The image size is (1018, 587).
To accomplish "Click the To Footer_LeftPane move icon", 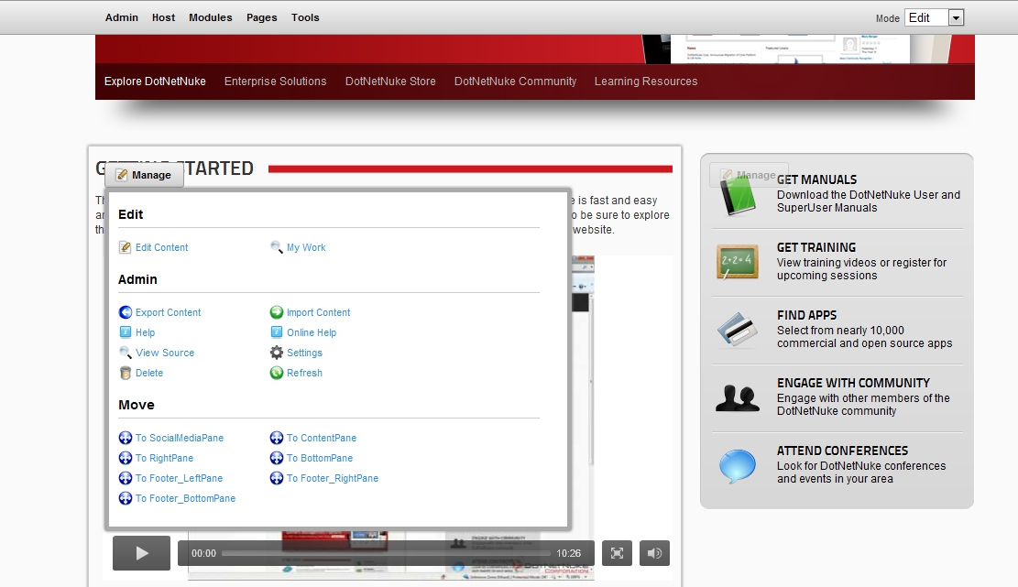I will (x=126, y=478).
